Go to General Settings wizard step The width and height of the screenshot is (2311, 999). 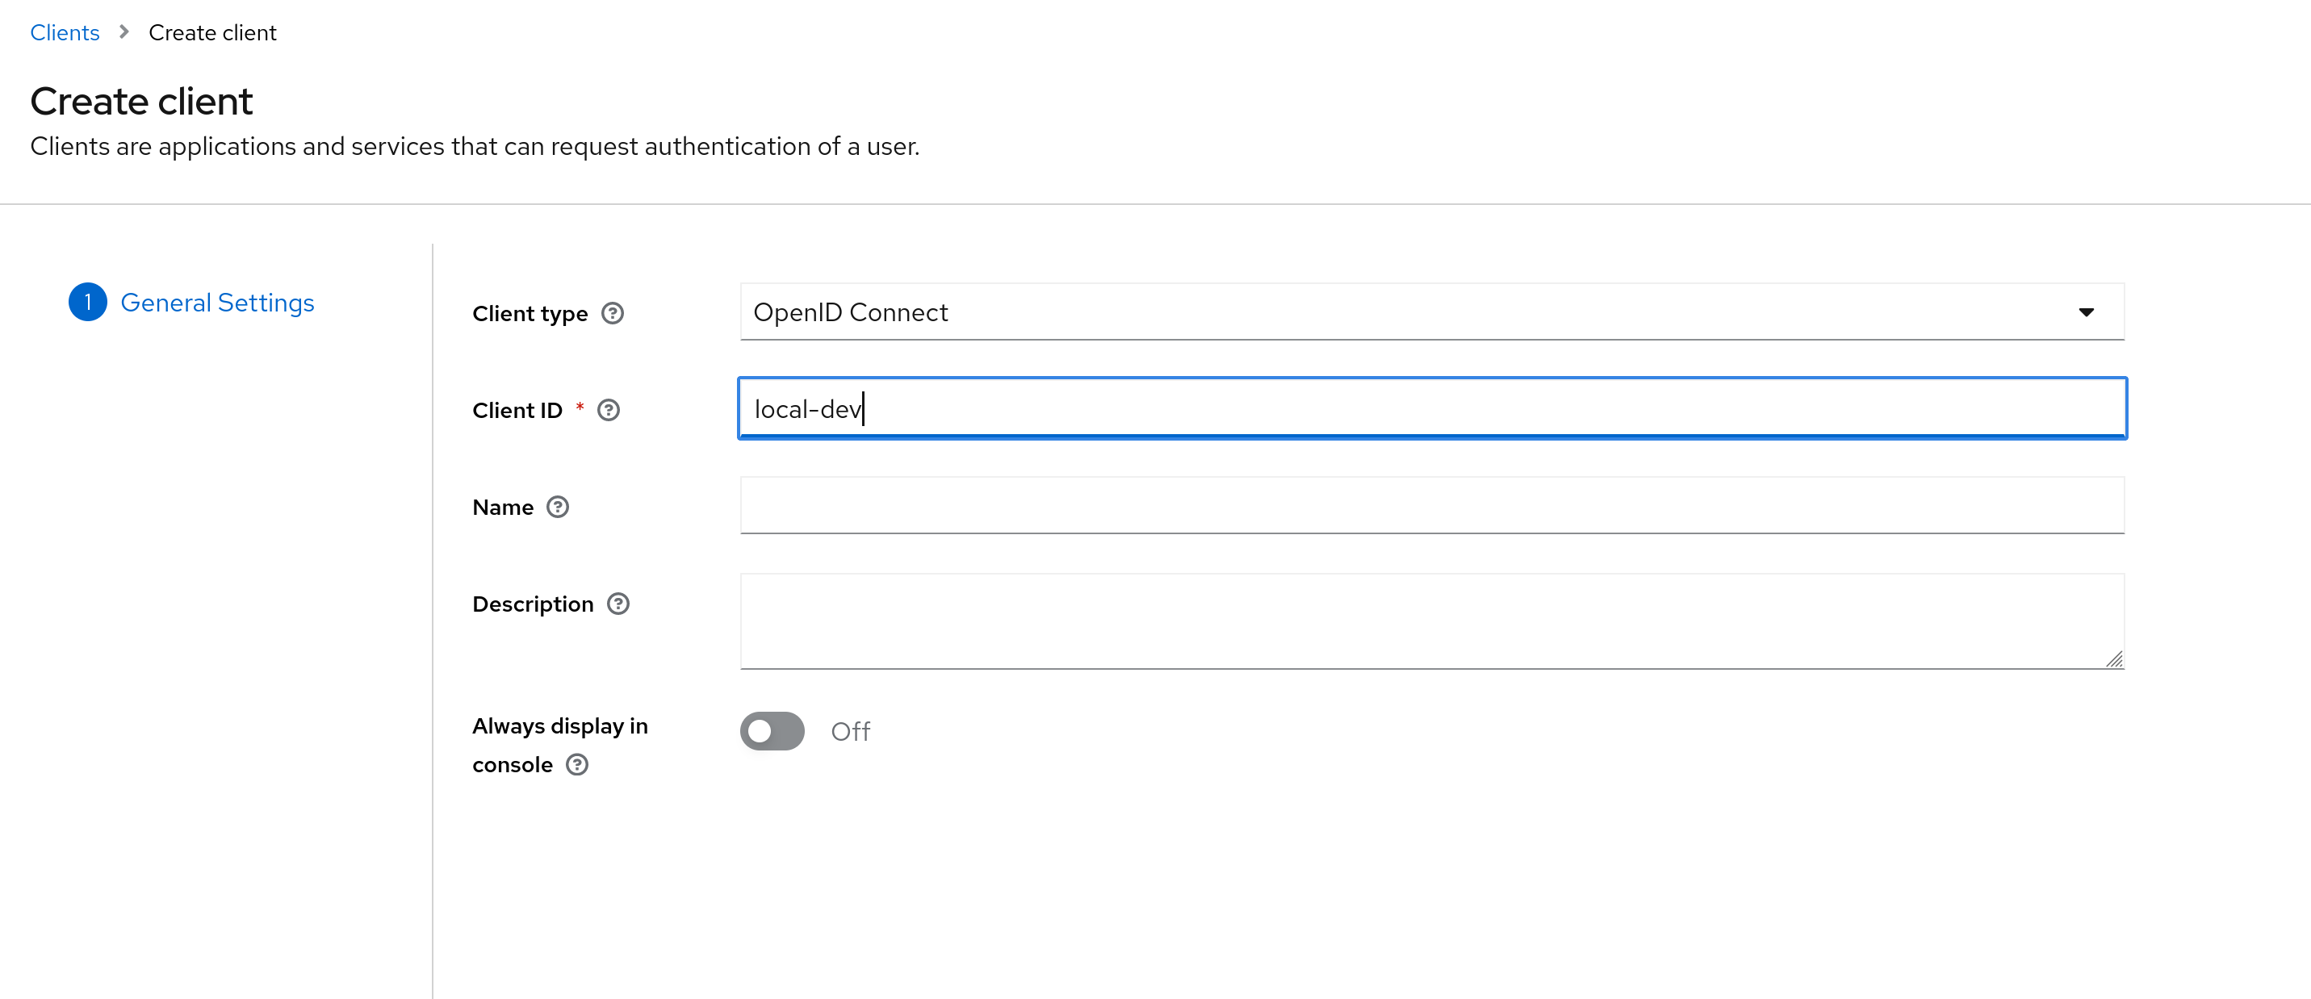pos(217,303)
